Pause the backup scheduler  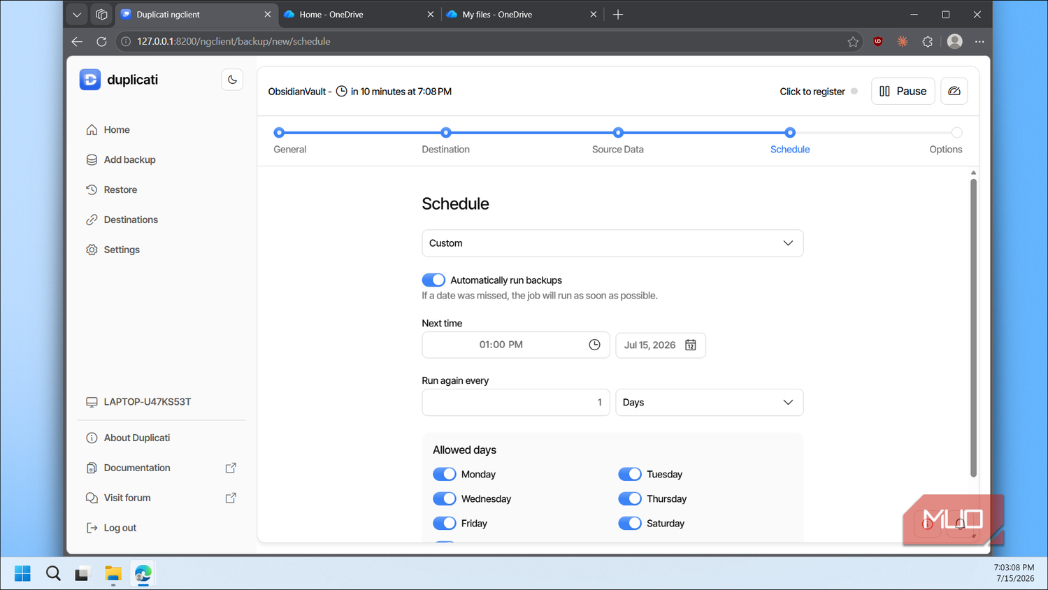903,92
